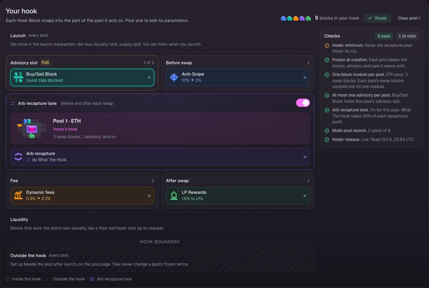Click the LP Rewards icon
This screenshot has height=288, width=429.
pos(174,196)
